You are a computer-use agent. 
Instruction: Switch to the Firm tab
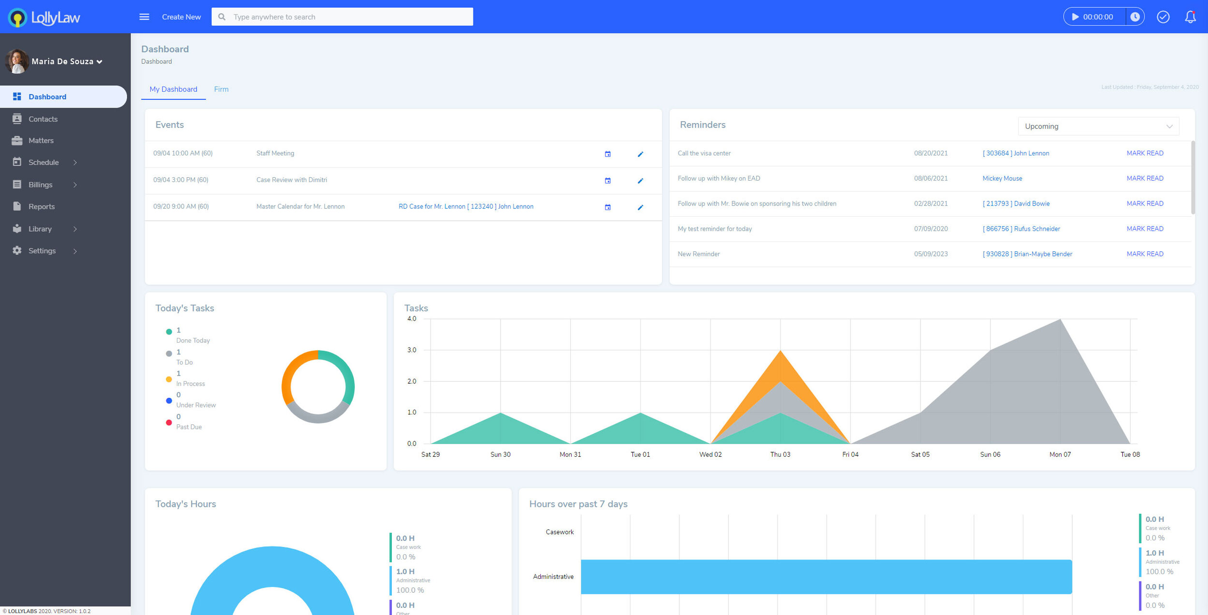tap(221, 89)
